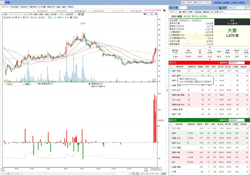Toggle the 爆量 chart indicator button
Screen dimensions: 250x176
[x=41, y=14]
